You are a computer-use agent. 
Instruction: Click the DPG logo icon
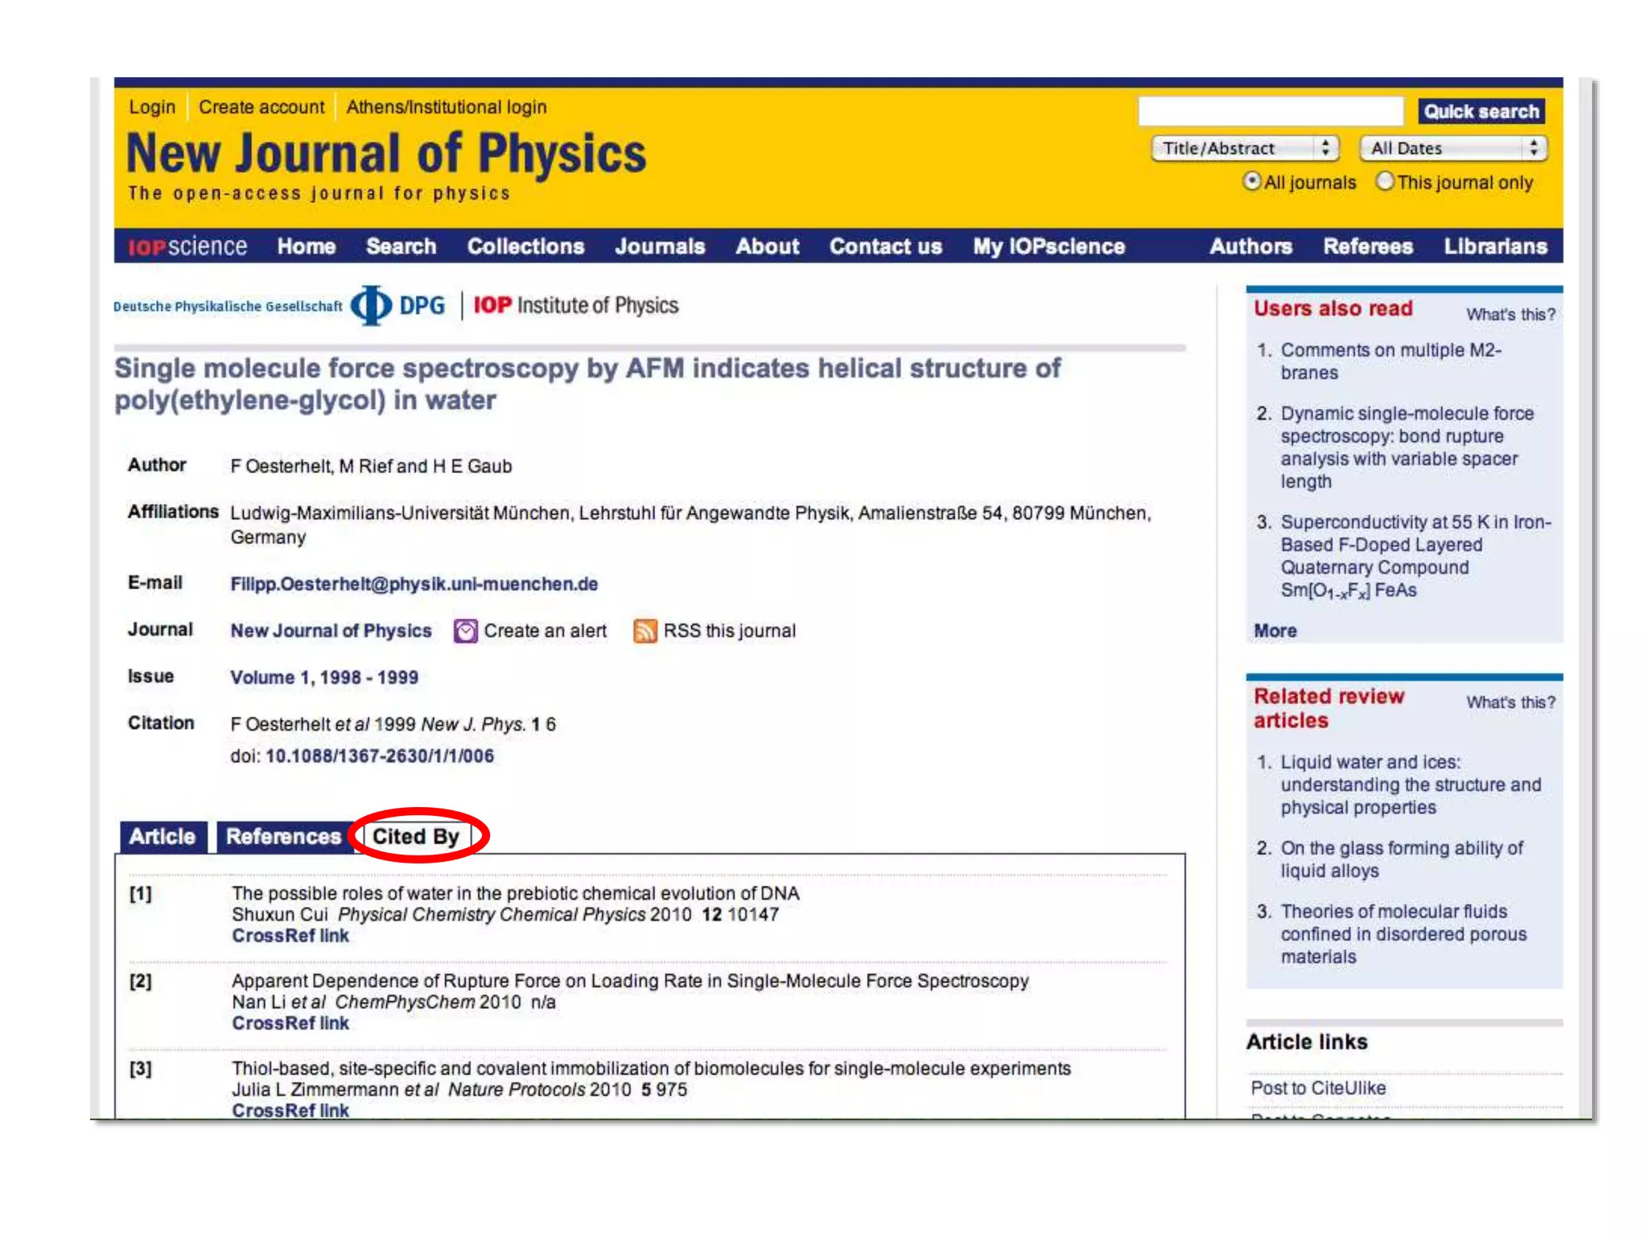[372, 306]
